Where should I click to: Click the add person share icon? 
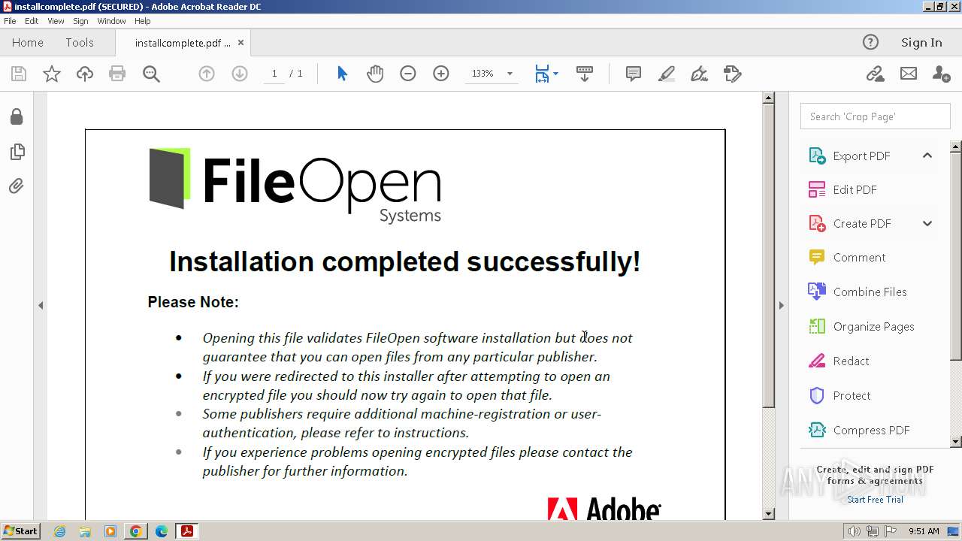941,74
